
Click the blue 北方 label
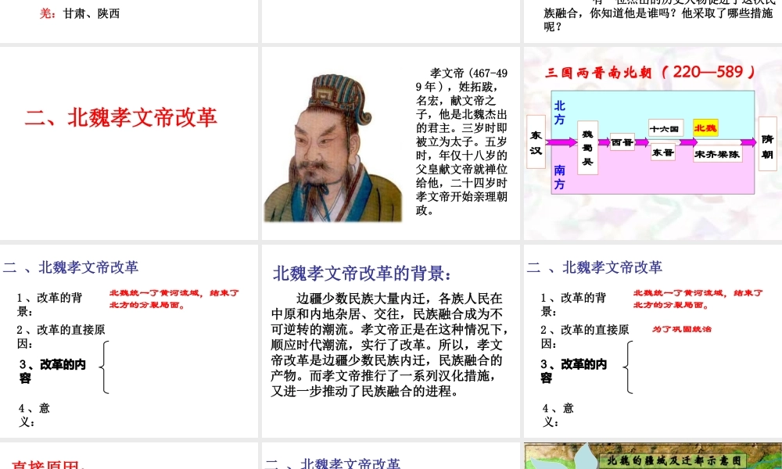[560, 113]
